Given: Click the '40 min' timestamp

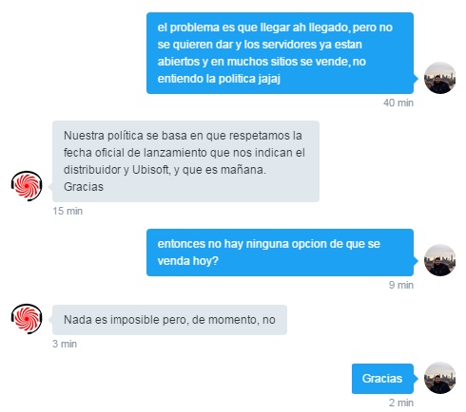Looking at the screenshot, I should tap(398, 103).
